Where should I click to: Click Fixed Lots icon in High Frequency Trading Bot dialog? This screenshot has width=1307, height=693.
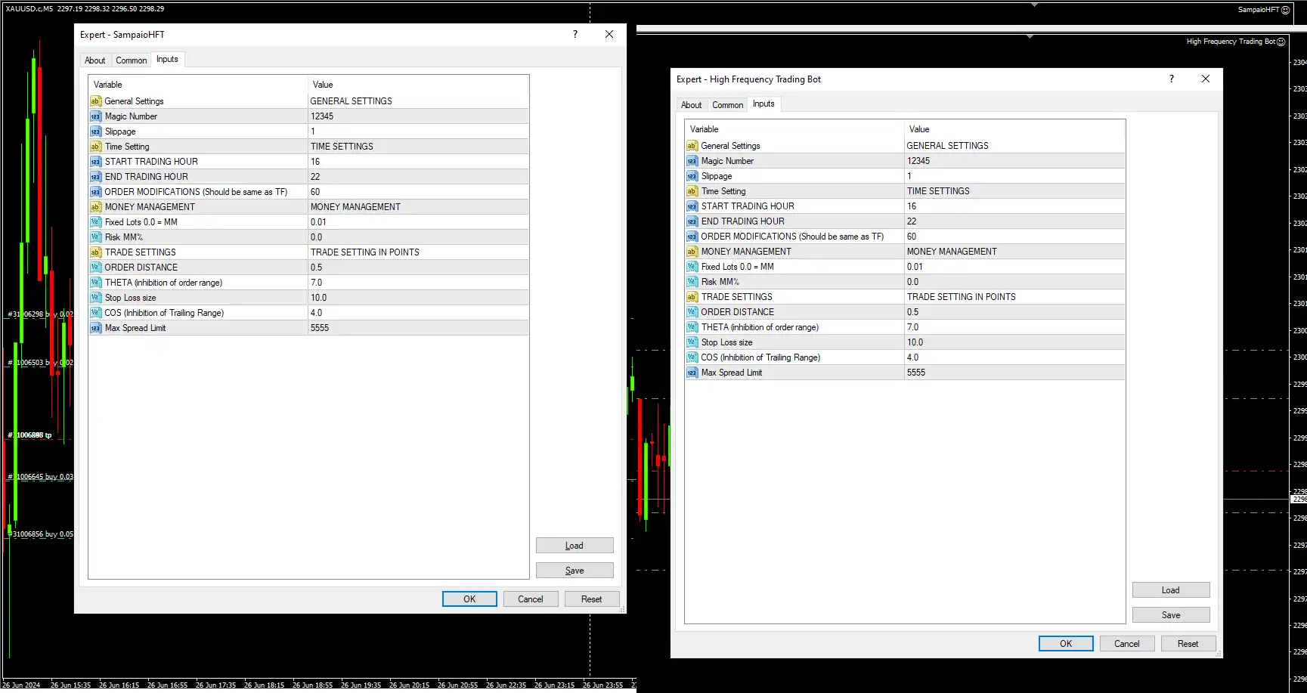(x=692, y=267)
